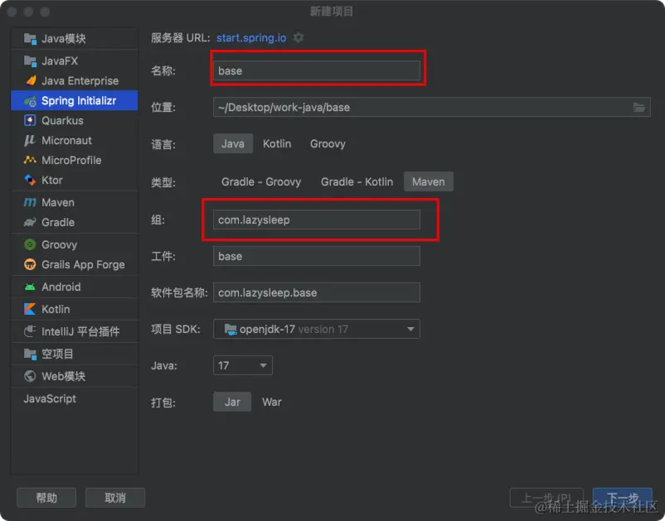
Task: Focus the 工件 artifact field
Action: pos(317,256)
